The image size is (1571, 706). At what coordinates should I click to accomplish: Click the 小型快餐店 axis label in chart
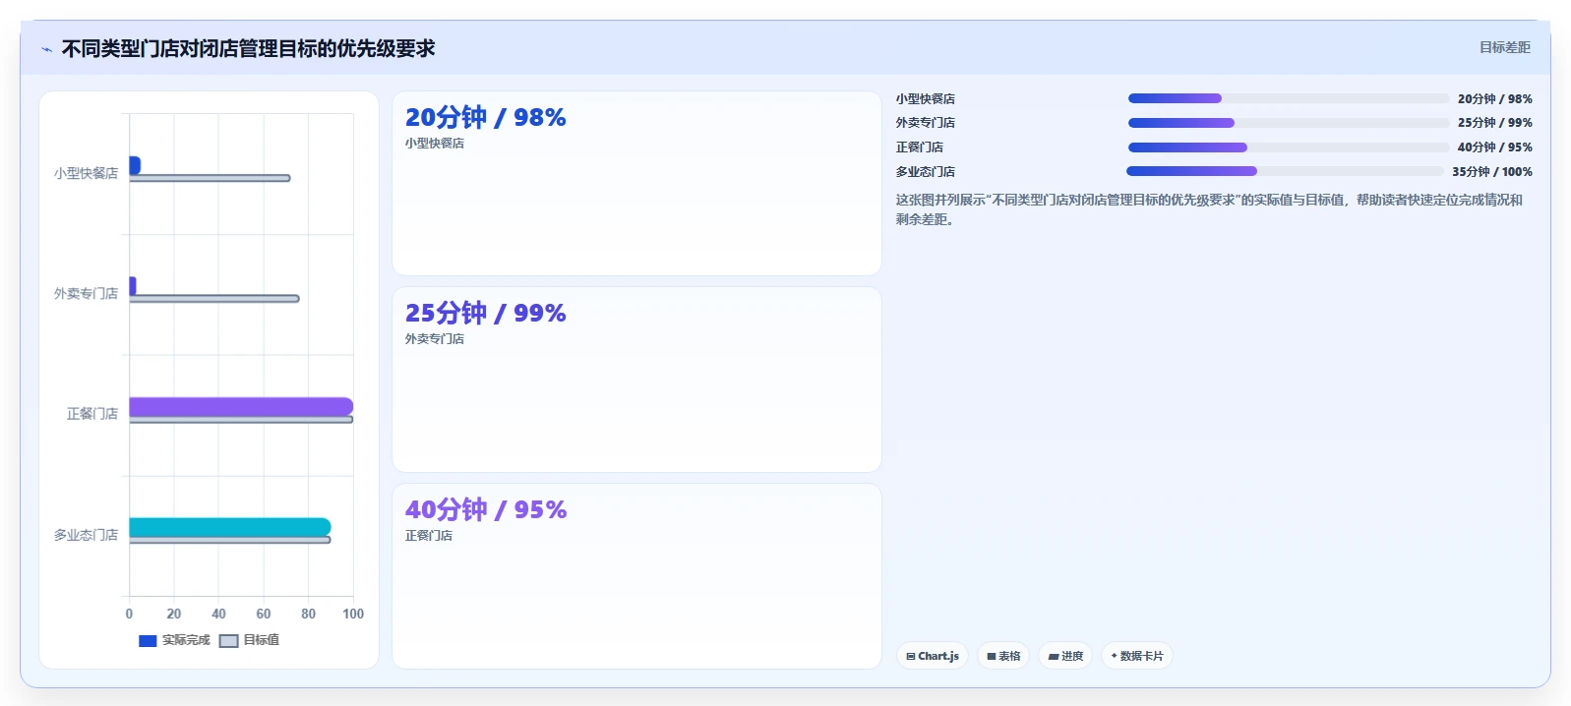click(x=86, y=173)
